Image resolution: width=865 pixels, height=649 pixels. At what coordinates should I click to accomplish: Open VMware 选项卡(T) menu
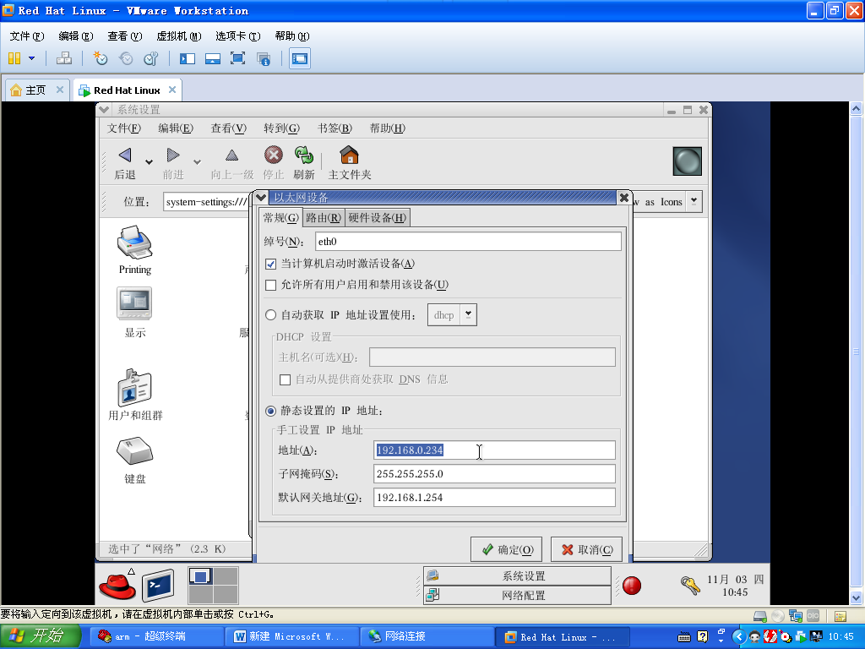click(x=237, y=35)
